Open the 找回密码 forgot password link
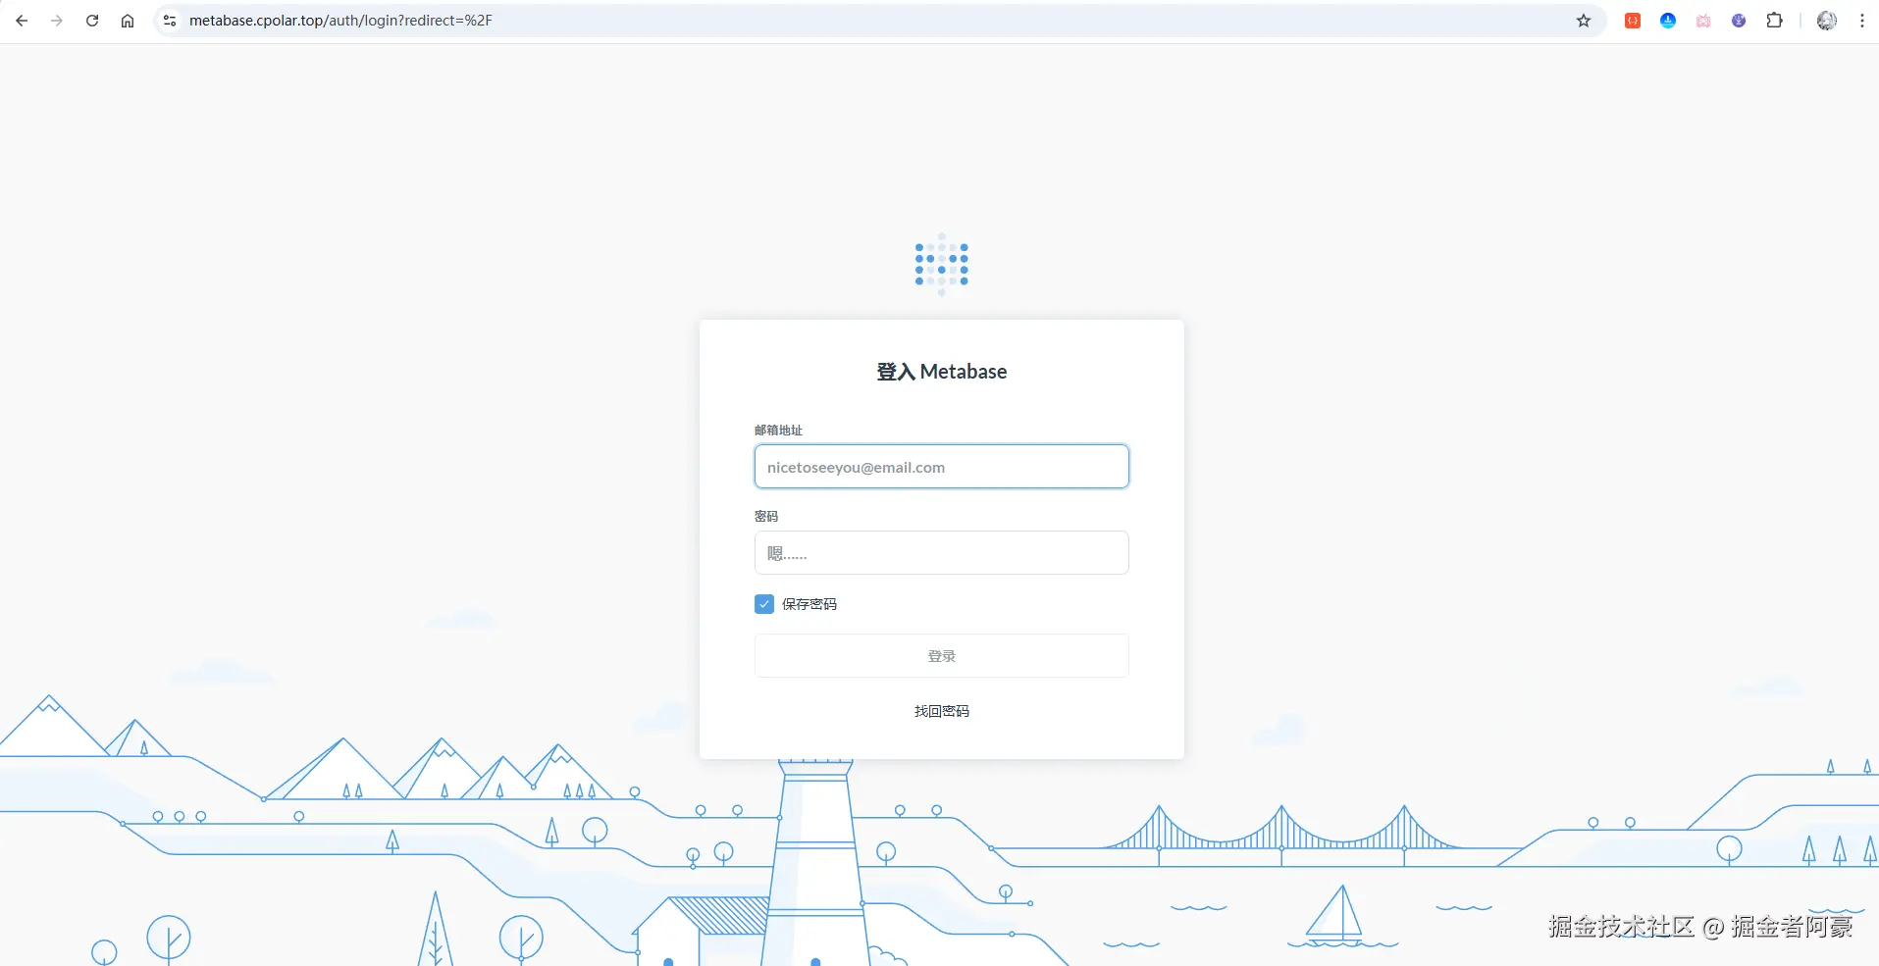Image resolution: width=1879 pixels, height=966 pixels. pyautogui.click(x=942, y=711)
